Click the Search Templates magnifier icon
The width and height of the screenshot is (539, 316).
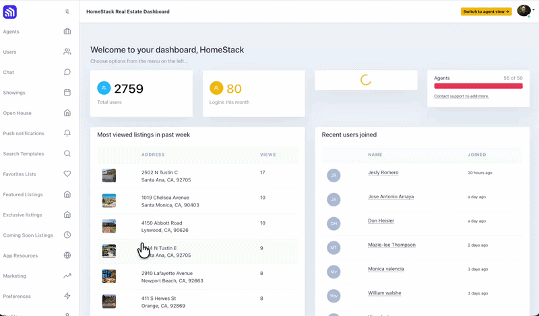tap(67, 154)
